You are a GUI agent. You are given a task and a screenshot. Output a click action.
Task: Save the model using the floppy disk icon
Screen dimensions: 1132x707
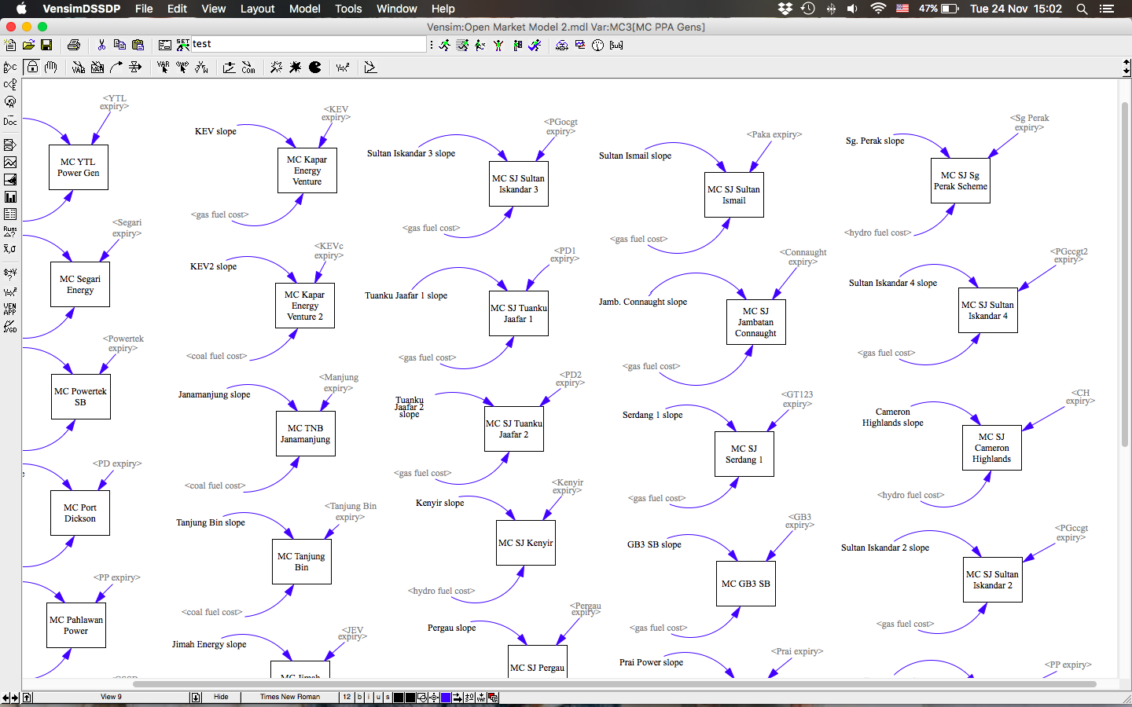pos(46,45)
